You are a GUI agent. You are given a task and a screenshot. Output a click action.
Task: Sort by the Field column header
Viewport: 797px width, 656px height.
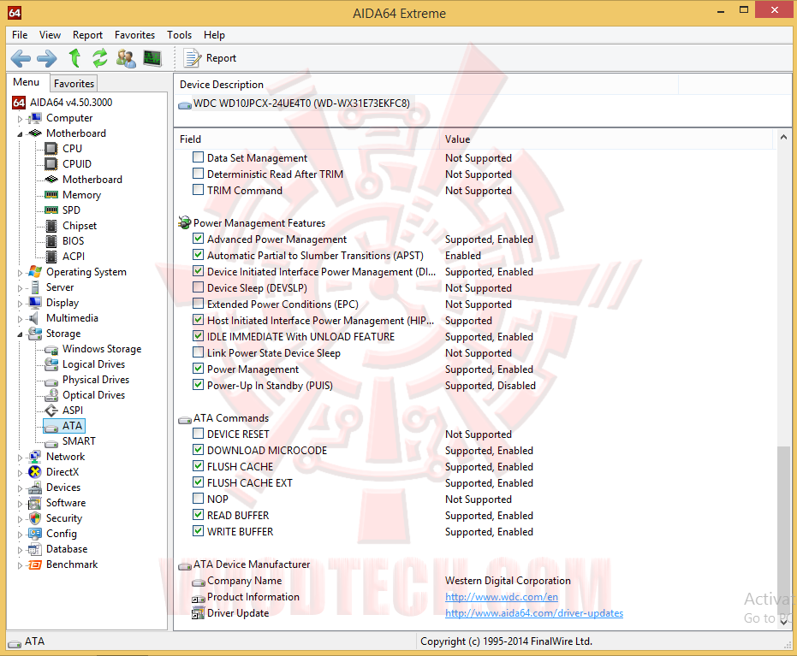(308, 139)
